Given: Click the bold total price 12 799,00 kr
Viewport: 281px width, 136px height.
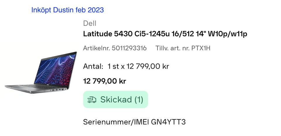Looking at the screenshot, I should [x=105, y=81].
